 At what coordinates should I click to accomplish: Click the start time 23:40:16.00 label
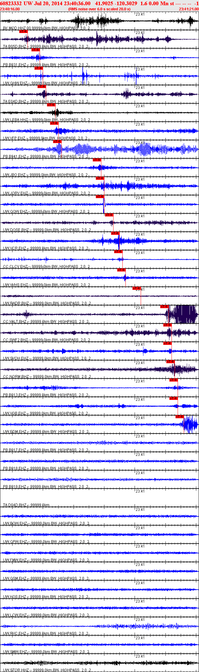tap(10, 9)
